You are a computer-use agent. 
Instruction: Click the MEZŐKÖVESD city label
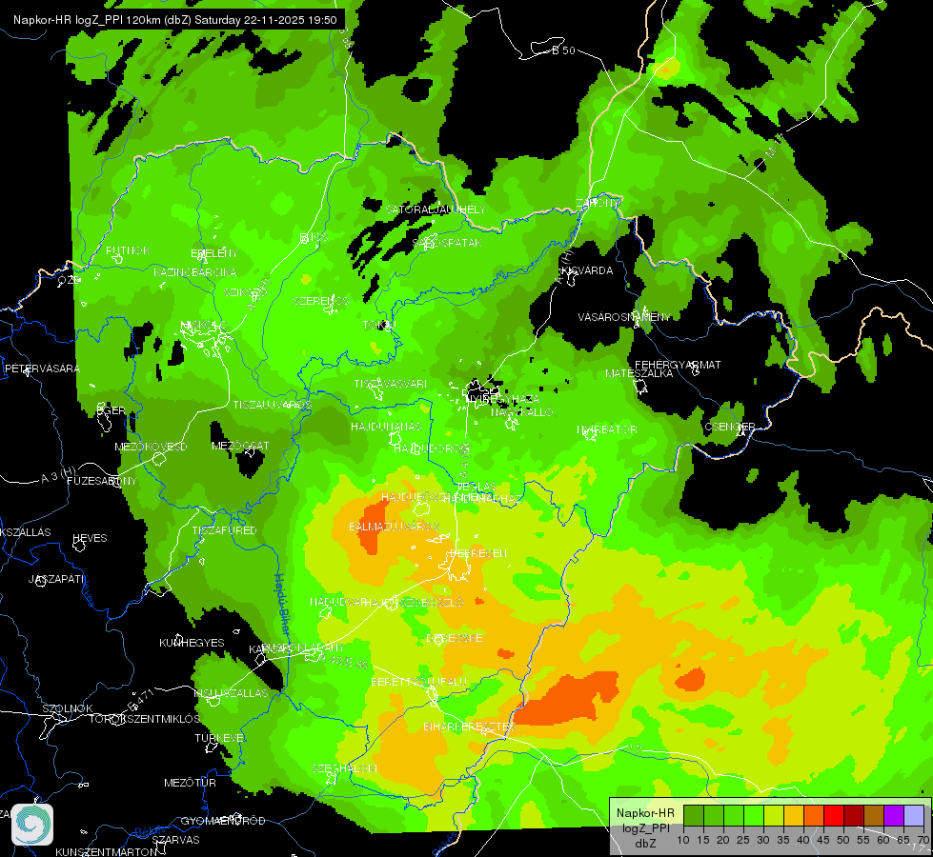[151, 447]
